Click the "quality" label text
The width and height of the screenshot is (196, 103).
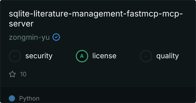click(x=167, y=56)
